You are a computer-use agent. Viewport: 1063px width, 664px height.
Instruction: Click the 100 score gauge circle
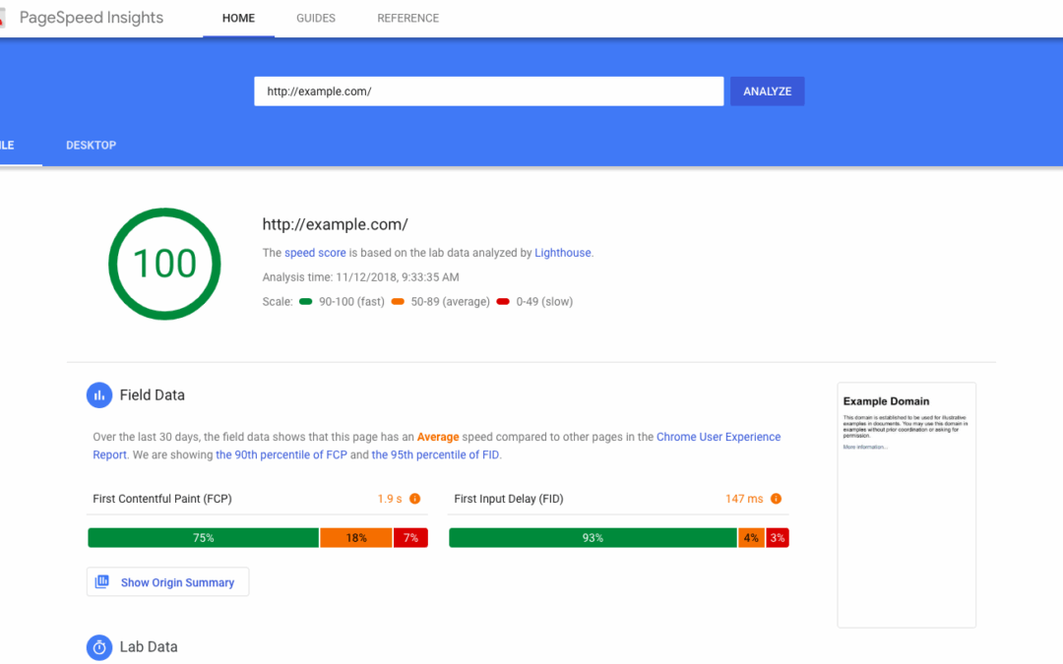164,264
